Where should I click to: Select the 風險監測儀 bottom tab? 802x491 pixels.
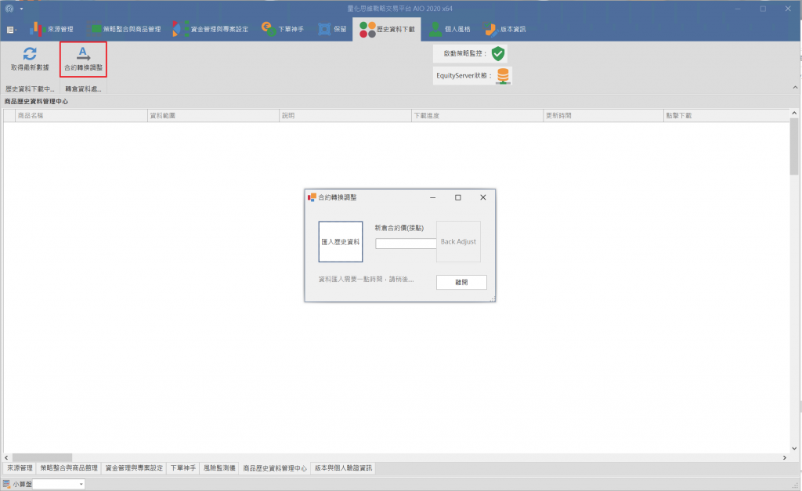[x=219, y=468]
